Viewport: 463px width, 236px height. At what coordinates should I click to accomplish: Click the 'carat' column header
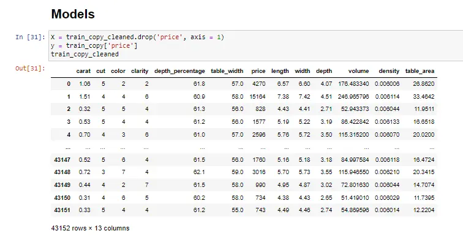tap(83, 71)
